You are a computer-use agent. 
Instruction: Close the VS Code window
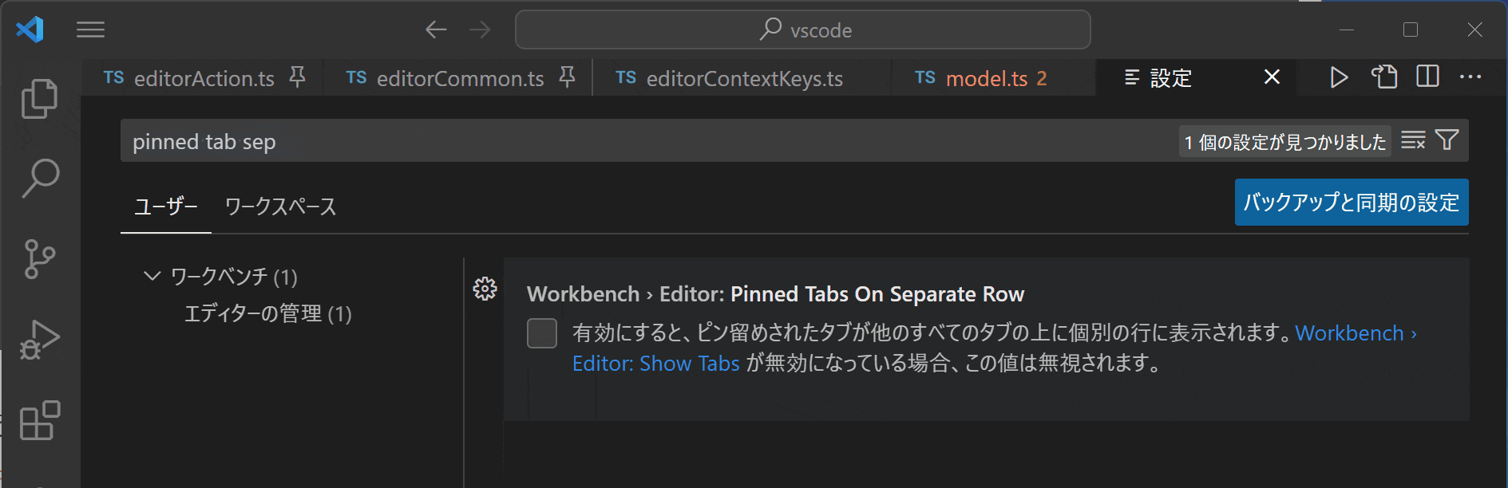pyautogui.click(x=1474, y=30)
